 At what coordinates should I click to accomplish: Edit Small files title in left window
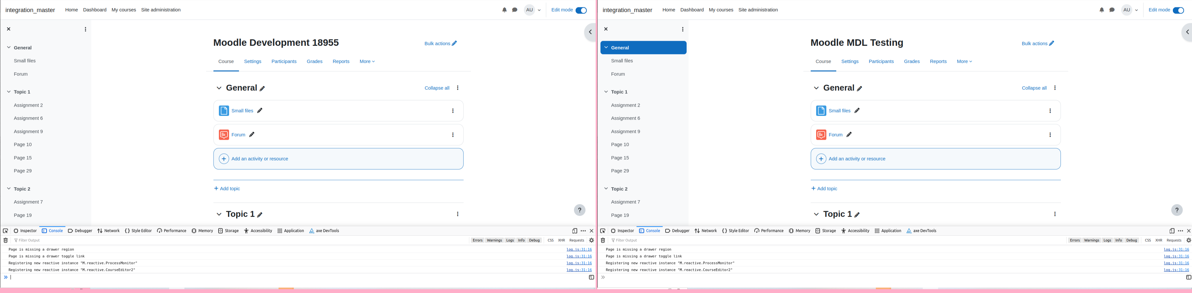tap(260, 111)
